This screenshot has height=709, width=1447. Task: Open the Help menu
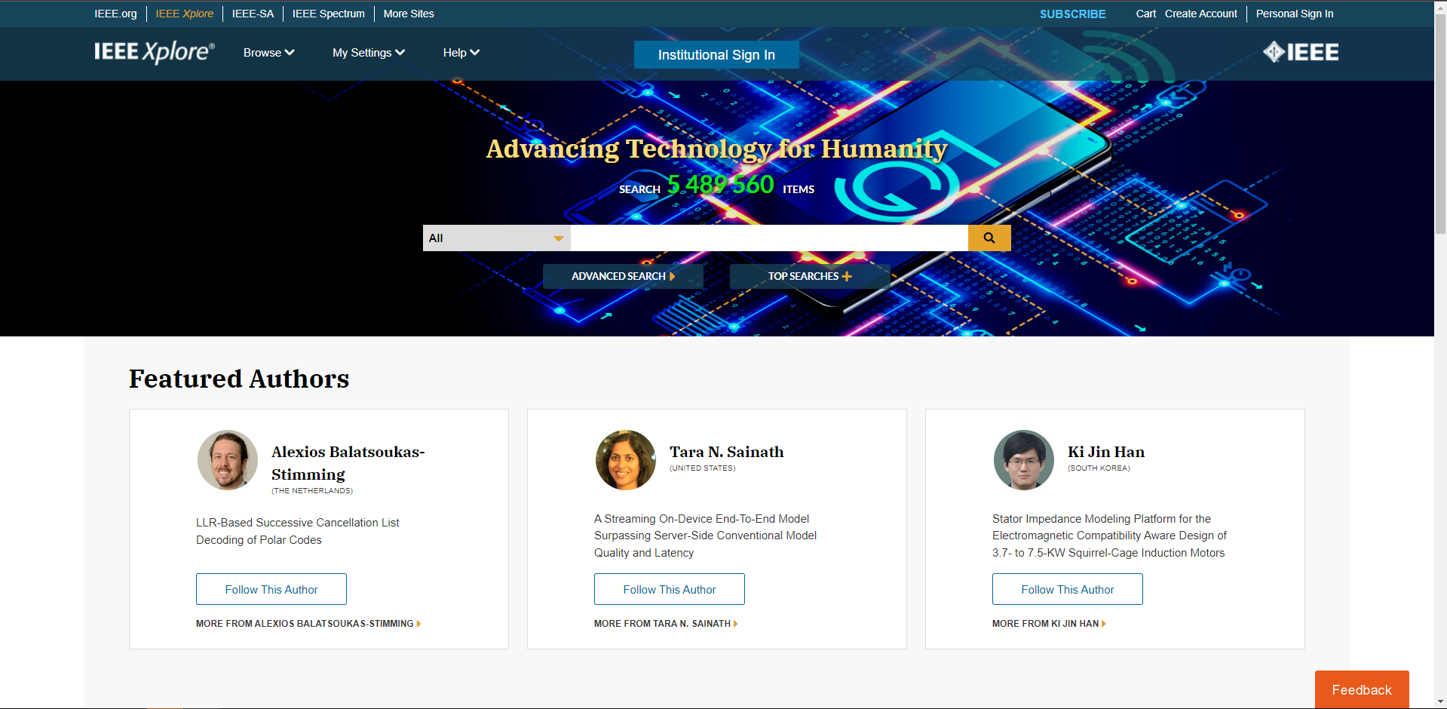(461, 53)
